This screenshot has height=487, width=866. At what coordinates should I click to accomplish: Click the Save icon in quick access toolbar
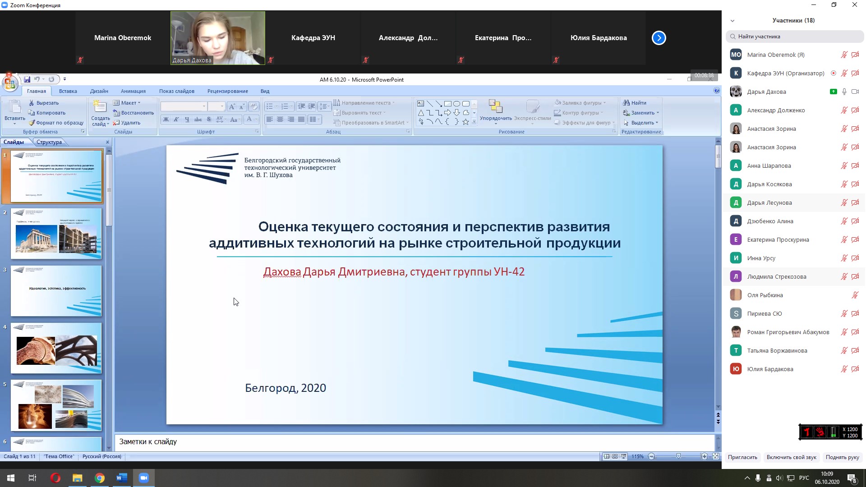coord(27,79)
